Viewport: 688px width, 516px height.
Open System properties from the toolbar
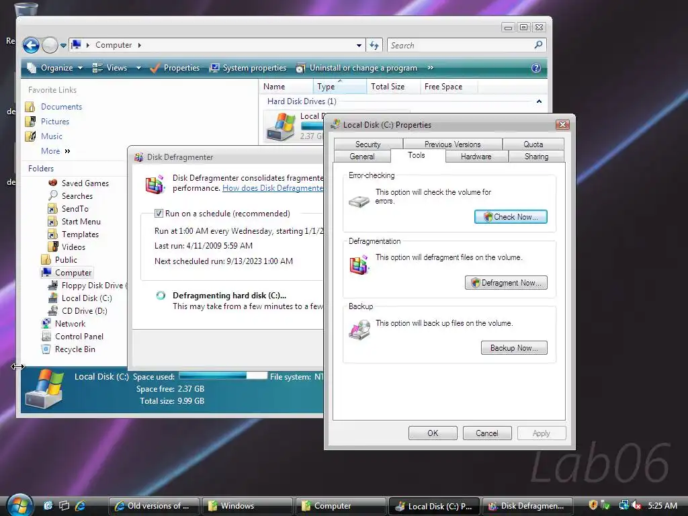point(248,68)
